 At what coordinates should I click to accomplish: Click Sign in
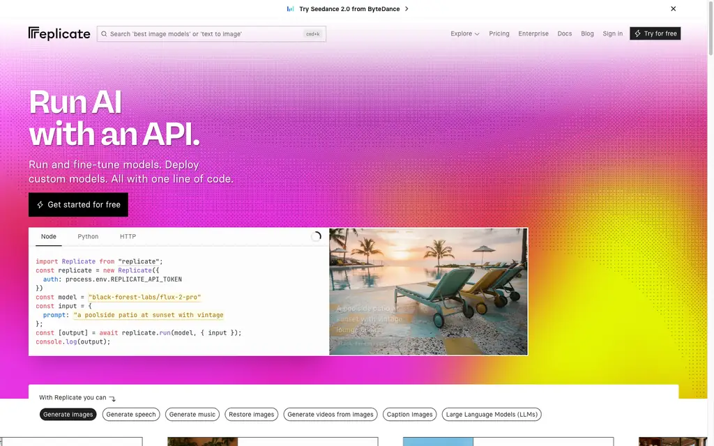pos(612,33)
